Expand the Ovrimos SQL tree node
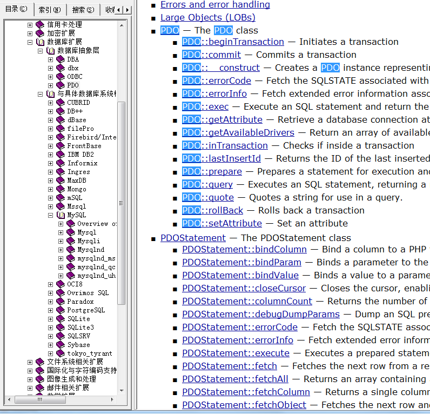Viewport: 430px width, 414px height. pyautogui.click(x=50, y=293)
